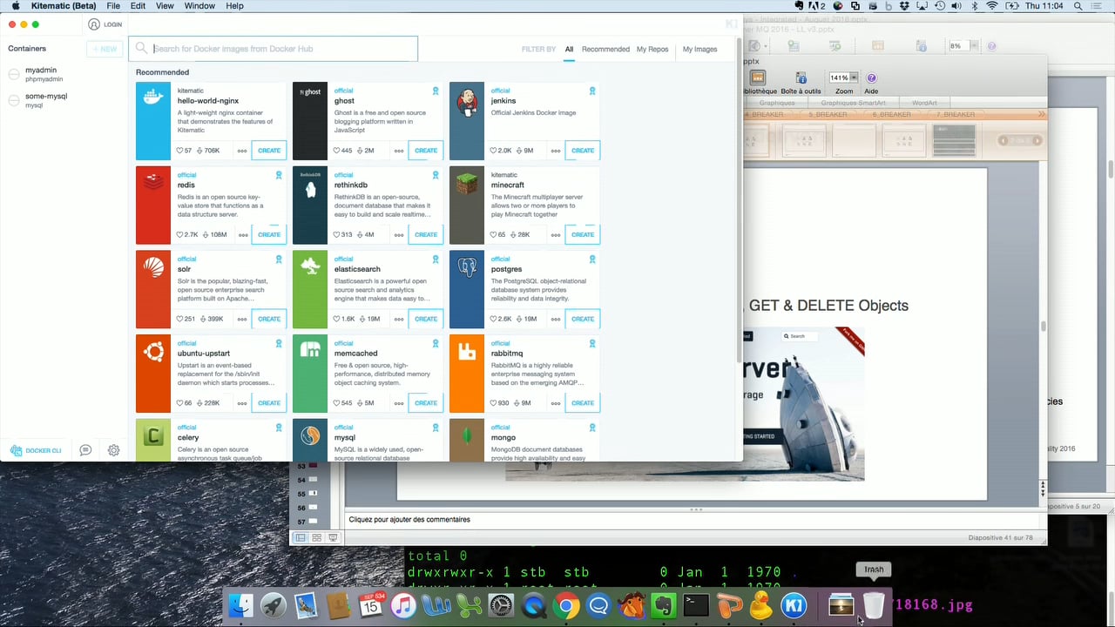Image resolution: width=1115 pixels, height=627 pixels.
Task: Open the My Repos filter tab
Action: coord(652,49)
